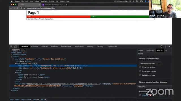The image size is (181, 101).
Task: Open the DevTools three-dot customize menu
Action: coord(165,47)
